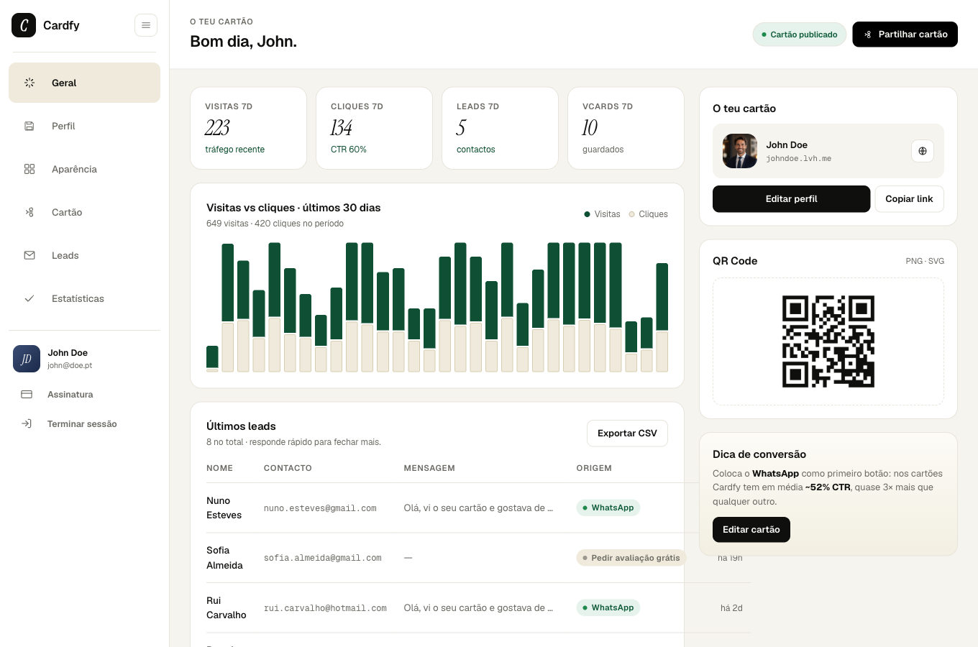Click email sofia.almeida@gmail.com
Image resolution: width=978 pixels, height=647 pixels.
point(322,558)
